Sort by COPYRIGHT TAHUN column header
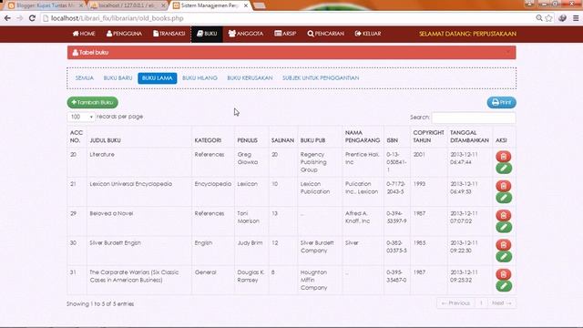The height and width of the screenshot is (328, 583). click(428, 137)
